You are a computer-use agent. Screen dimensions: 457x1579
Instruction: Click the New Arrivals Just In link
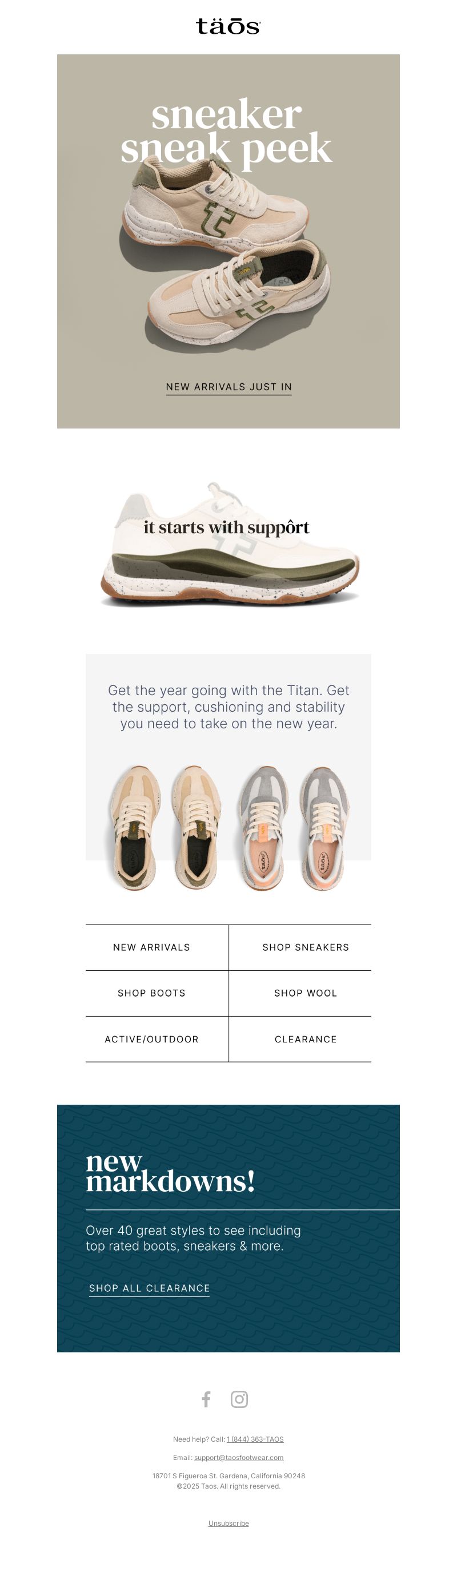[x=229, y=387]
